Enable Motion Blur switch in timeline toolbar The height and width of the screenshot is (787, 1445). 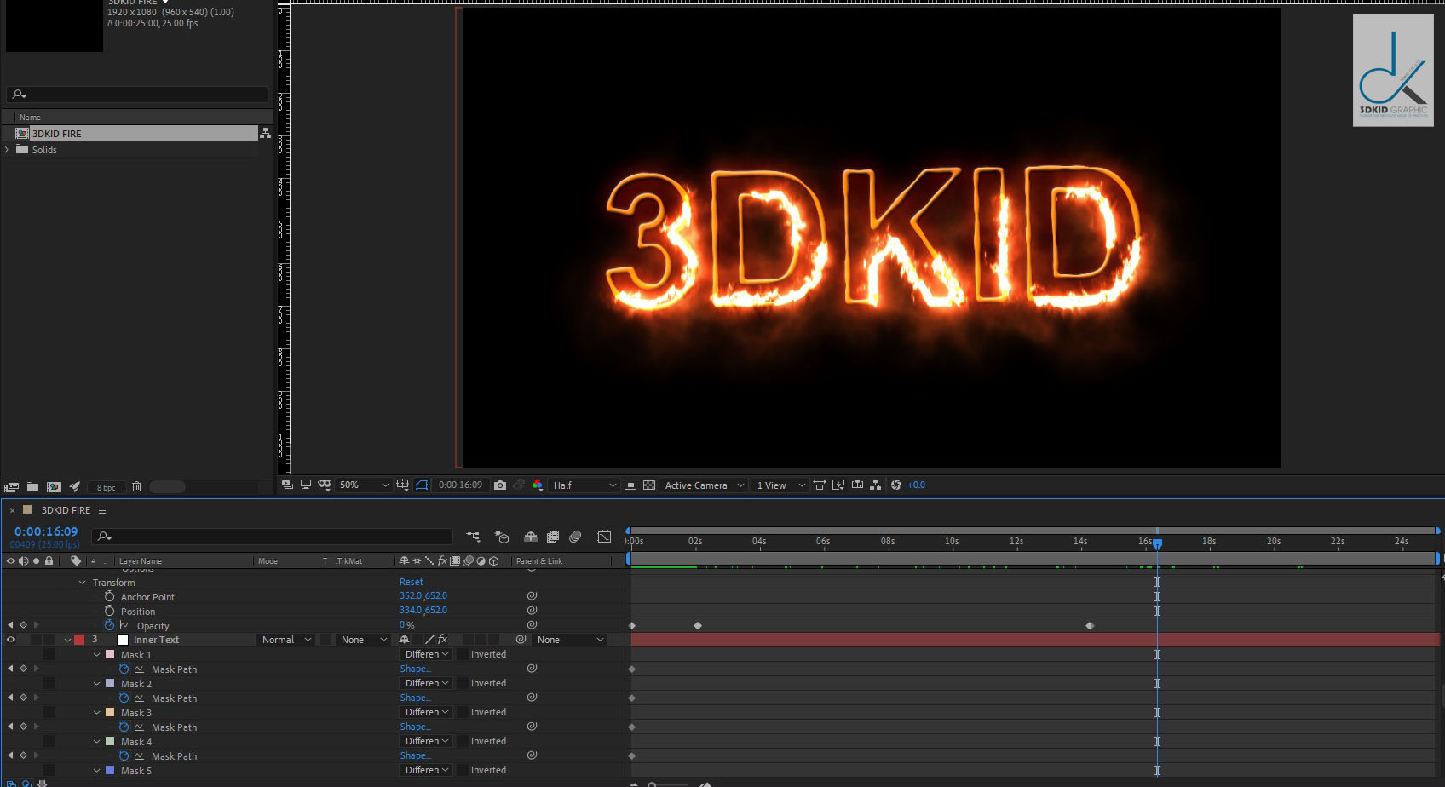tap(575, 537)
